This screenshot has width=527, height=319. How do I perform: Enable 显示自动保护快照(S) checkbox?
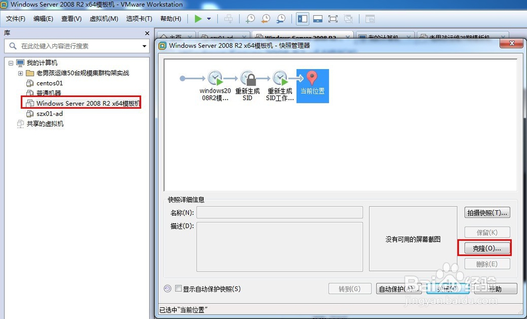pyautogui.click(x=179, y=288)
